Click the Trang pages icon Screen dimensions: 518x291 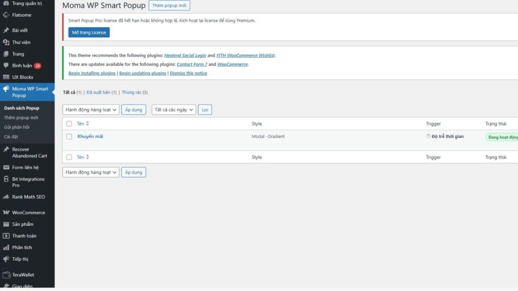pos(6,54)
